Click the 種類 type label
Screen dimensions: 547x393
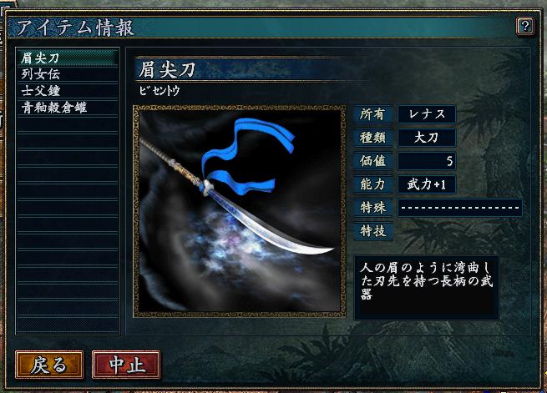(373, 138)
